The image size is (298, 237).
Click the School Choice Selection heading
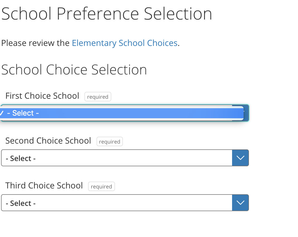74,70
